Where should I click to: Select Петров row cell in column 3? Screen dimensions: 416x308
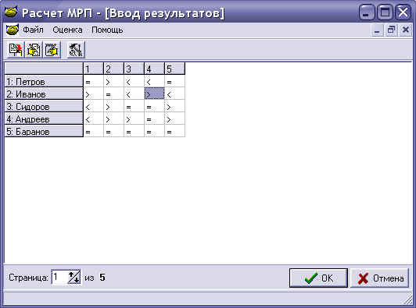click(134, 81)
